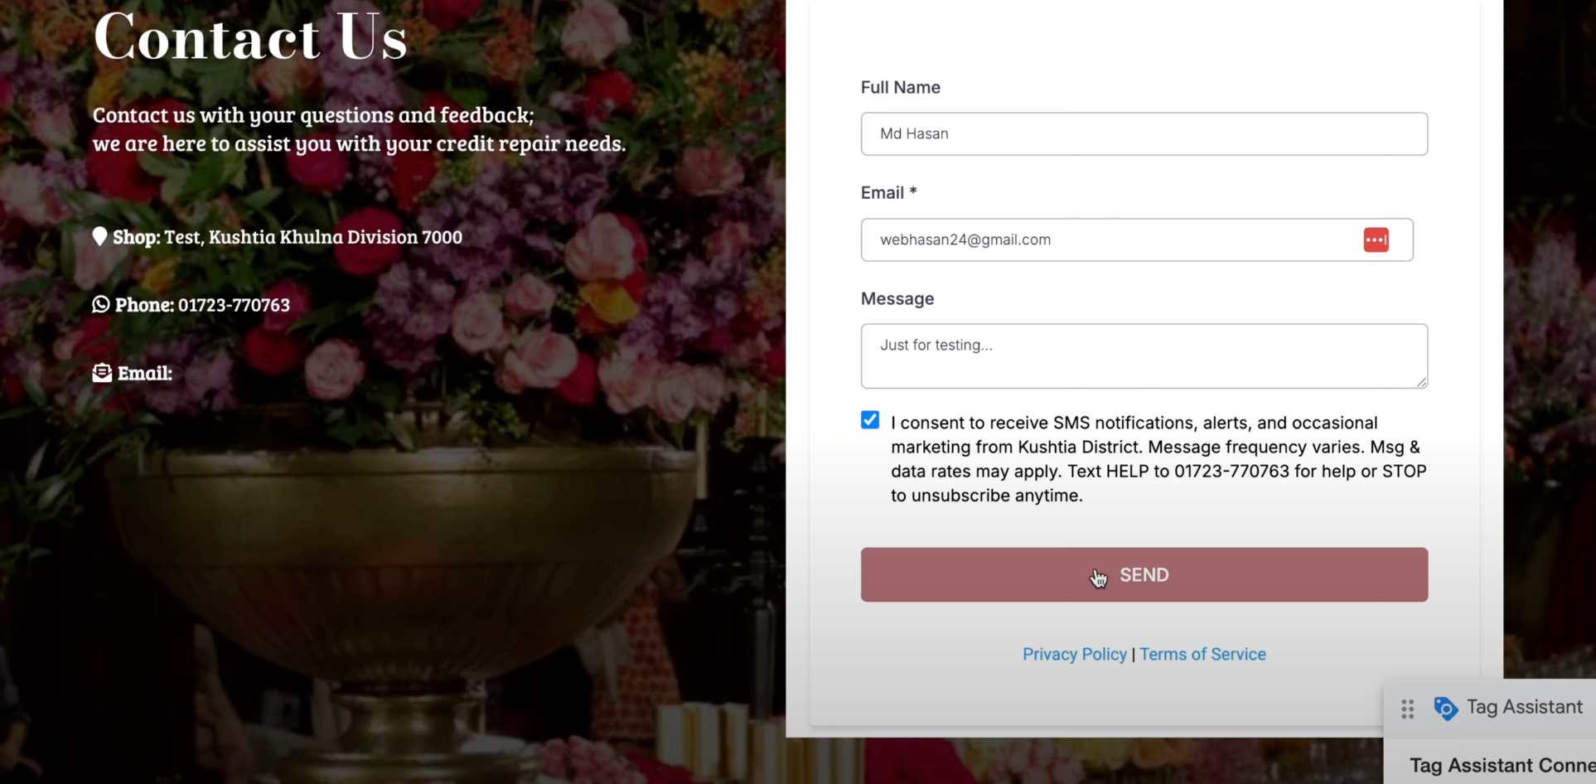Viewport: 1596px width, 784px height.
Task: Open the Privacy Policy link
Action: tap(1074, 654)
